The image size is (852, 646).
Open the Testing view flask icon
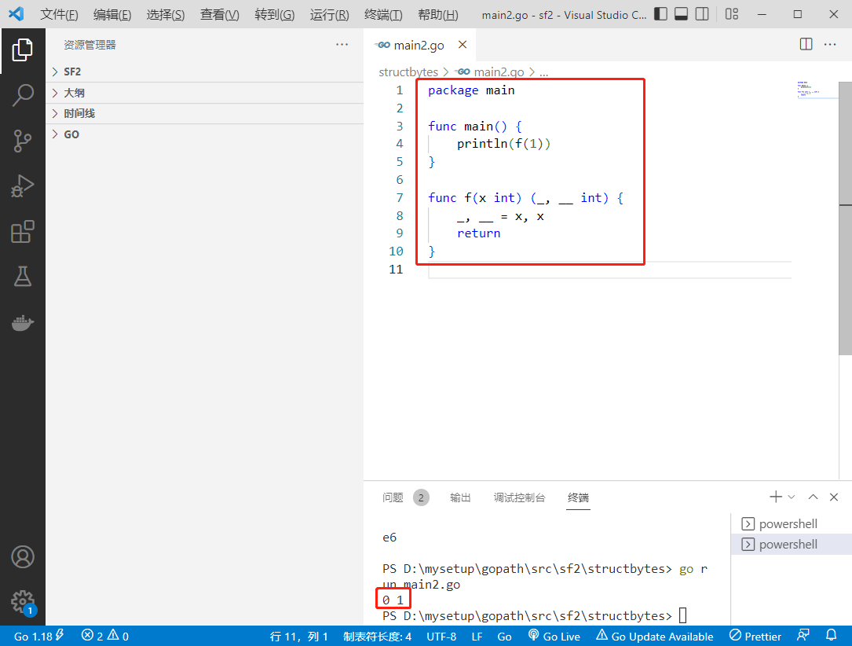point(23,277)
